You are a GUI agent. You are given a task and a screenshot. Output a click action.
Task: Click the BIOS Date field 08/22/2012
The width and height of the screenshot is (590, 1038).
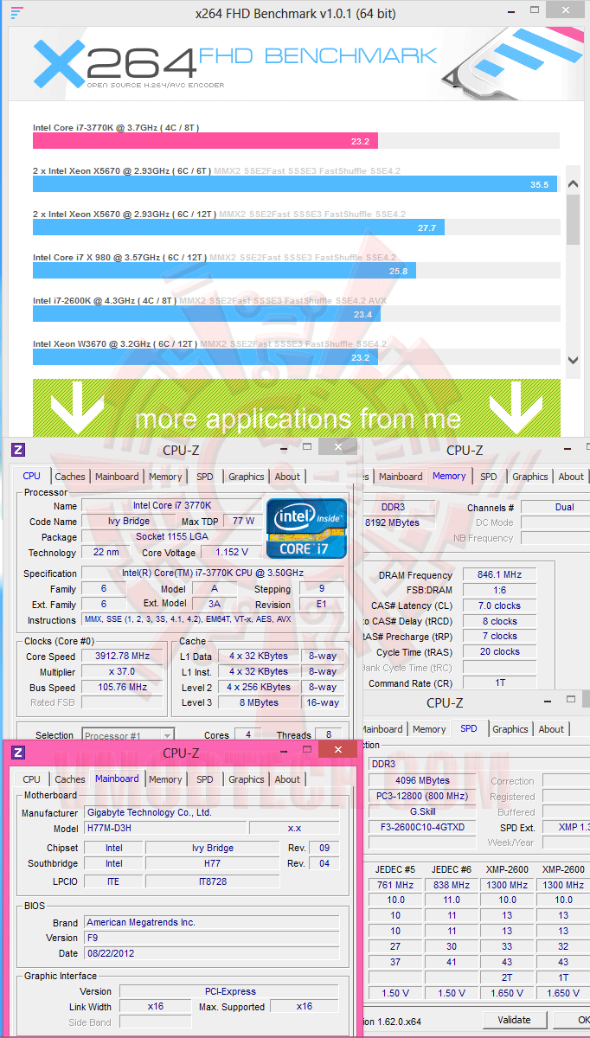pos(212,953)
